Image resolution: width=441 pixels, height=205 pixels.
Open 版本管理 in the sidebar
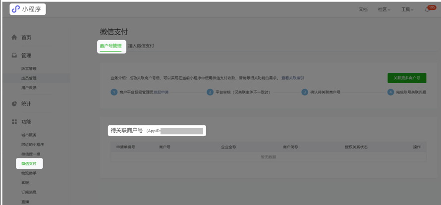(x=29, y=69)
